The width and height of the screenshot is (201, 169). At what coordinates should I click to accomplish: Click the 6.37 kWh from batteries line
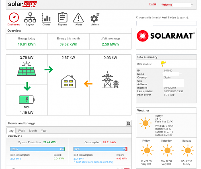94,162
